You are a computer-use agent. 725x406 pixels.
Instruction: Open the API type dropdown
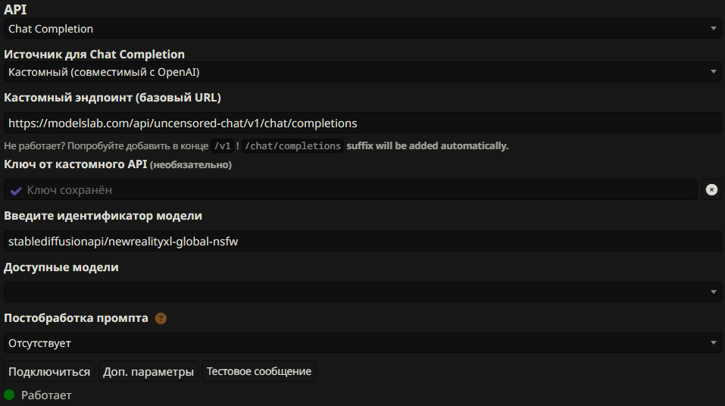pos(361,29)
